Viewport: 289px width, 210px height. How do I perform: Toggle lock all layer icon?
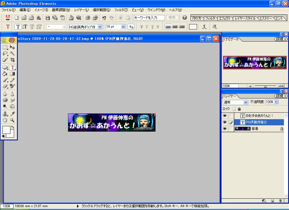[239, 109]
